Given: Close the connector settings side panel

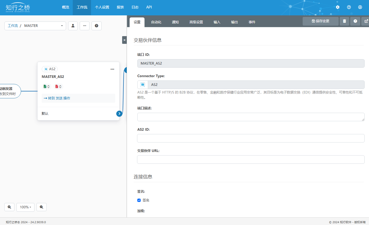Looking at the screenshot, I should click(x=124, y=40).
